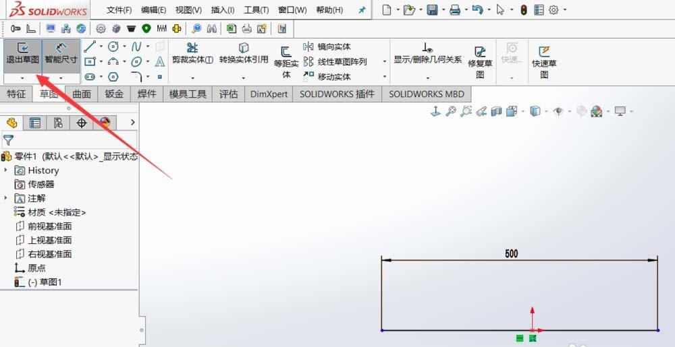Open the Line tool dropdown arrow
The image size is (675, 347).
[x=101, y=46]
